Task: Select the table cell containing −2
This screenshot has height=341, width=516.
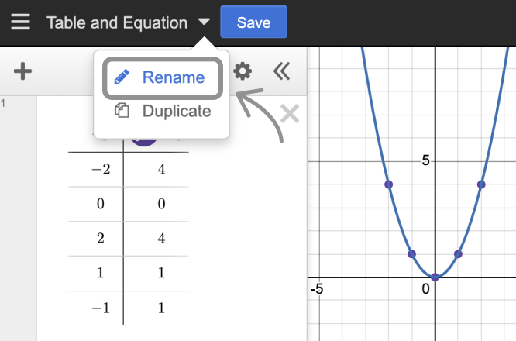Action: point(101,170)
